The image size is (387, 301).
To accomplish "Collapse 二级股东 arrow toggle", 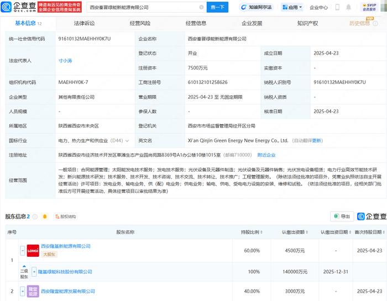I will tap(24, 266).
